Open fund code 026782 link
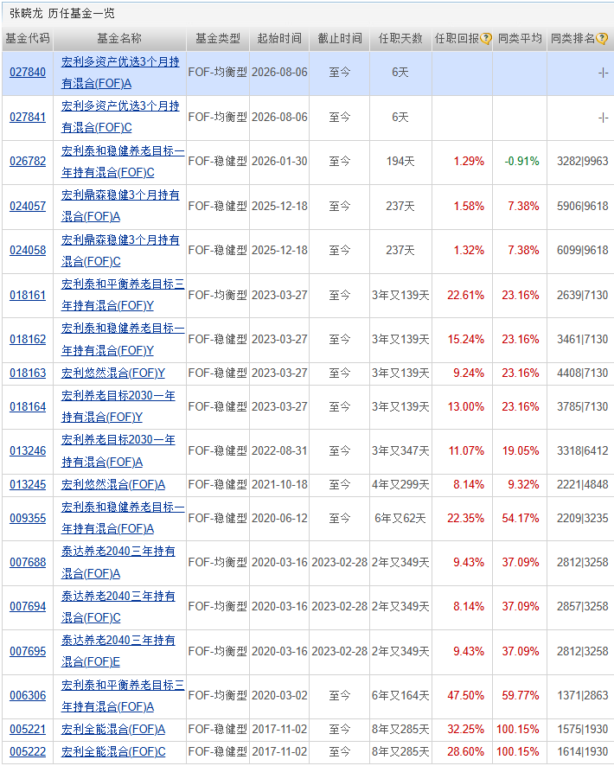Viewport: 614px width, 766px height. click(28, 161)
